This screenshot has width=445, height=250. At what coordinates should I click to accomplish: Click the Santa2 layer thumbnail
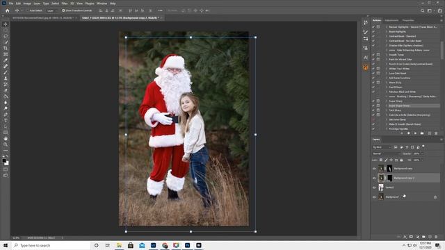coord(381,187)
